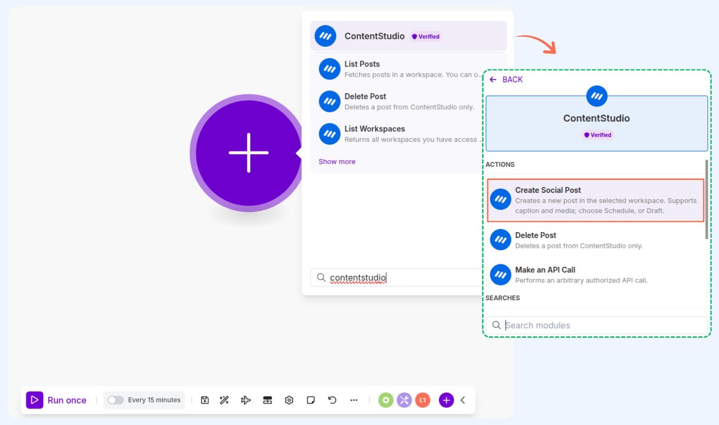
Task: Select the Create Social Post action
Action: [x=595, y=200]
